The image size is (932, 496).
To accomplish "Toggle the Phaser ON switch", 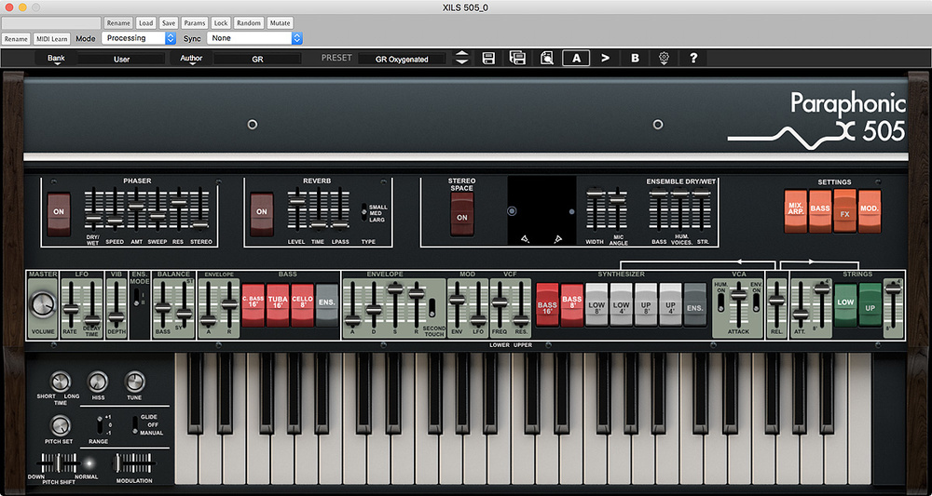I will pos(59,214).
